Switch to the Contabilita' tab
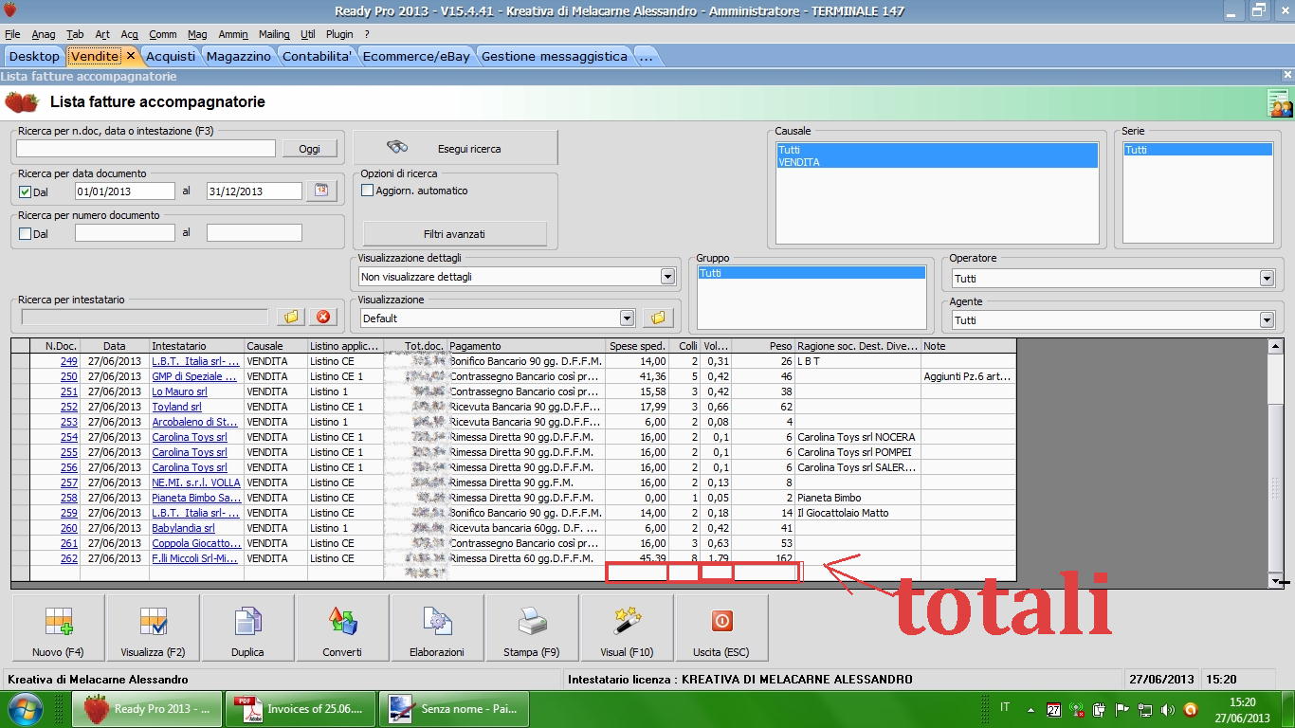Viewport: 1295px width, 728px height. 317,56
